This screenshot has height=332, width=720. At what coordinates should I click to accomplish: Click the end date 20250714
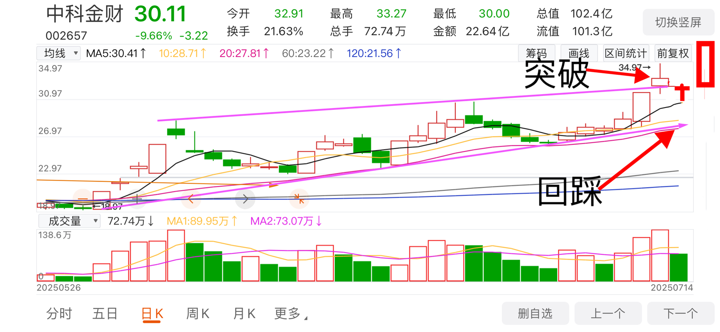coord(672,287)
